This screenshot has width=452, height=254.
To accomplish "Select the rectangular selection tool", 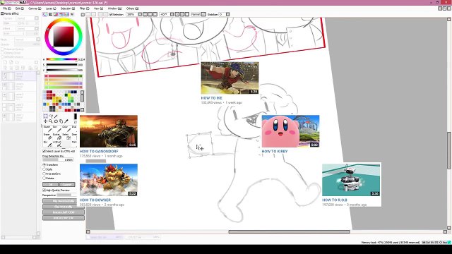I will tap(45, 116).
